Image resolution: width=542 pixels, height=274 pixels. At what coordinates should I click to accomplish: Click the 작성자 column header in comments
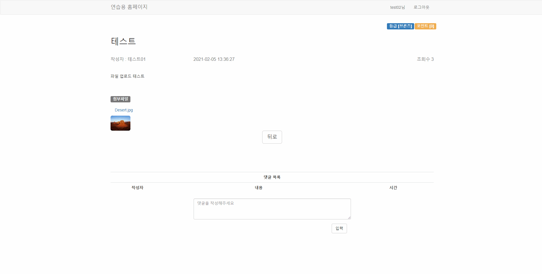coord(137,188)
